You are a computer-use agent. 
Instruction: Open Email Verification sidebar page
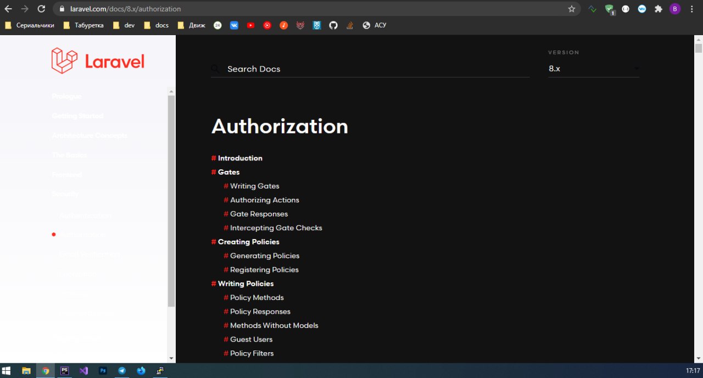tap(90, 254)
